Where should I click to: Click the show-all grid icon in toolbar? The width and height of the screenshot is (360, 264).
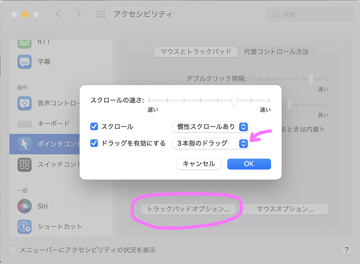pos(100,14)
